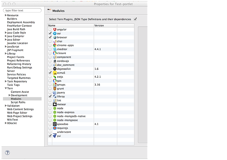
Task: Uncheck the ecma5 module checkbox
Action: pos(50,73)
